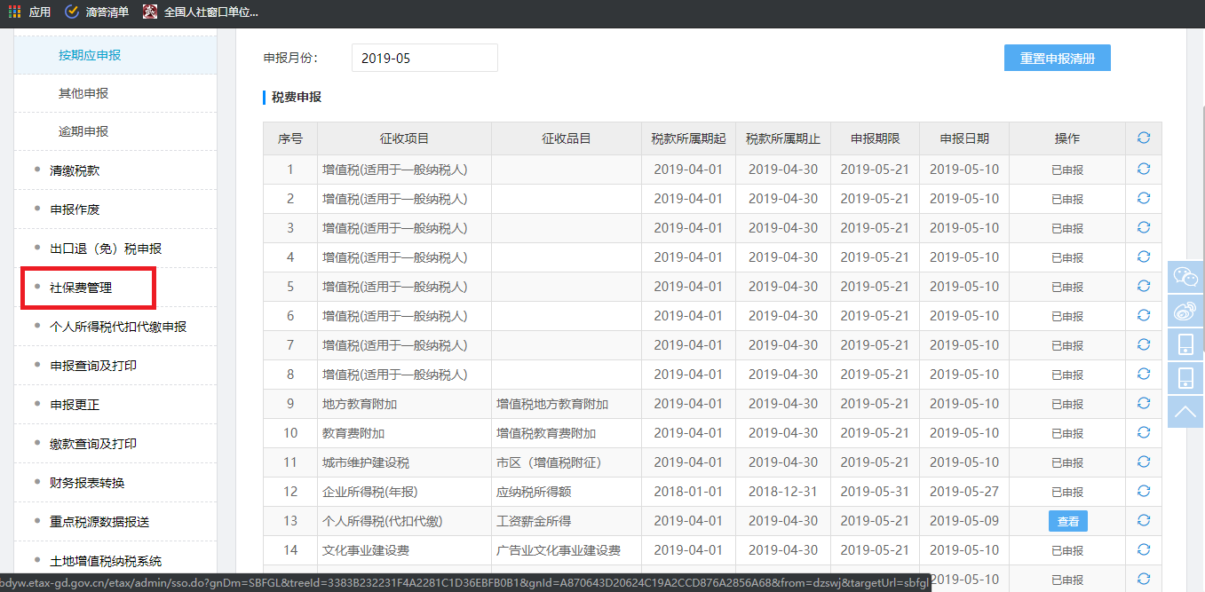The image size is (1205, 592).
Task: Refresh row 9 地方教育附加 entry
Action: click(1143, 404)
